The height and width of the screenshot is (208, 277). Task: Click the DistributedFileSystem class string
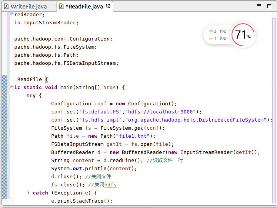click(196, 120)
